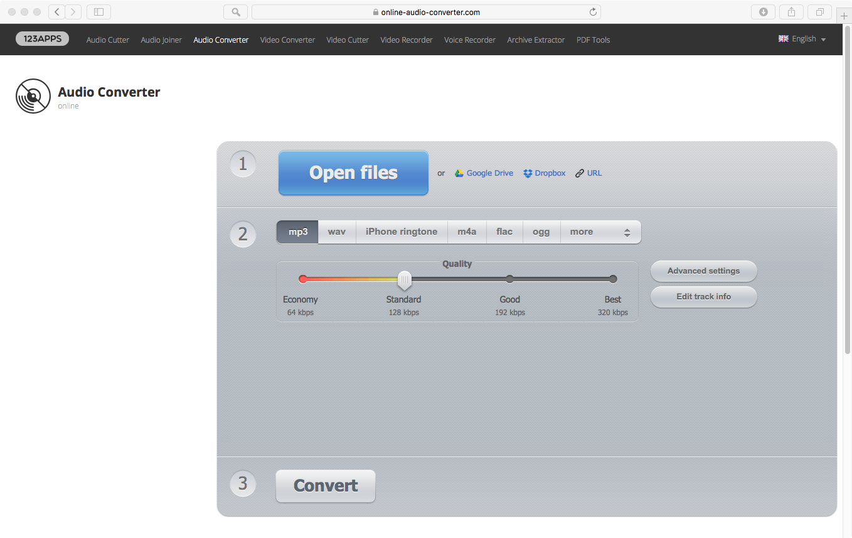Viewport: 852px width, 538px height.
Task: Expand the more formats dropdown
Action: pyautogui.click(x=600, y=232)
